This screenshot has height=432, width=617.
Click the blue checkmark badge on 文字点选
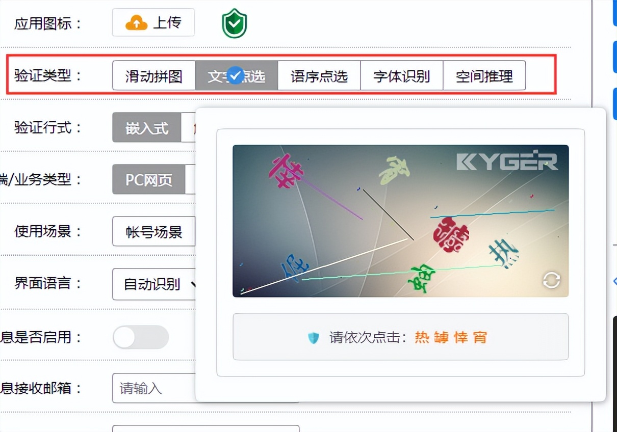235,75
